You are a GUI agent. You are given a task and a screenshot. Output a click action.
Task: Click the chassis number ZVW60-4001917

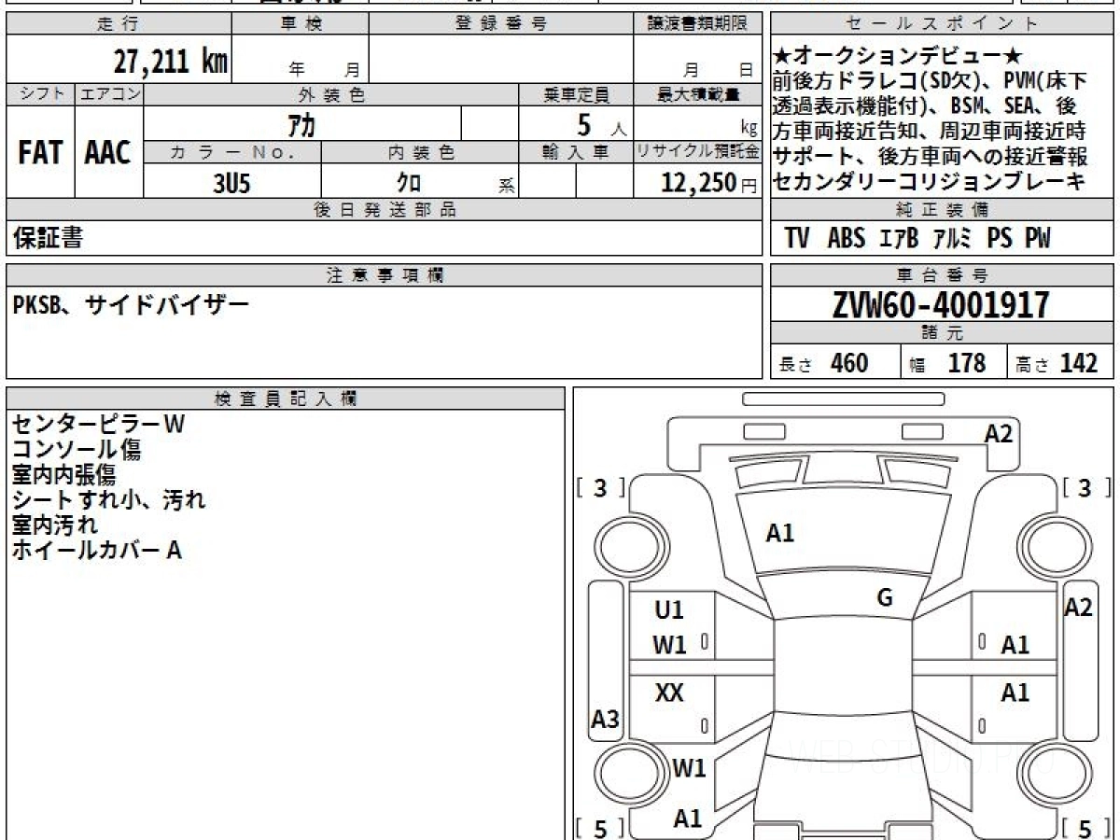pyautogui.click(x=941, y=304)
